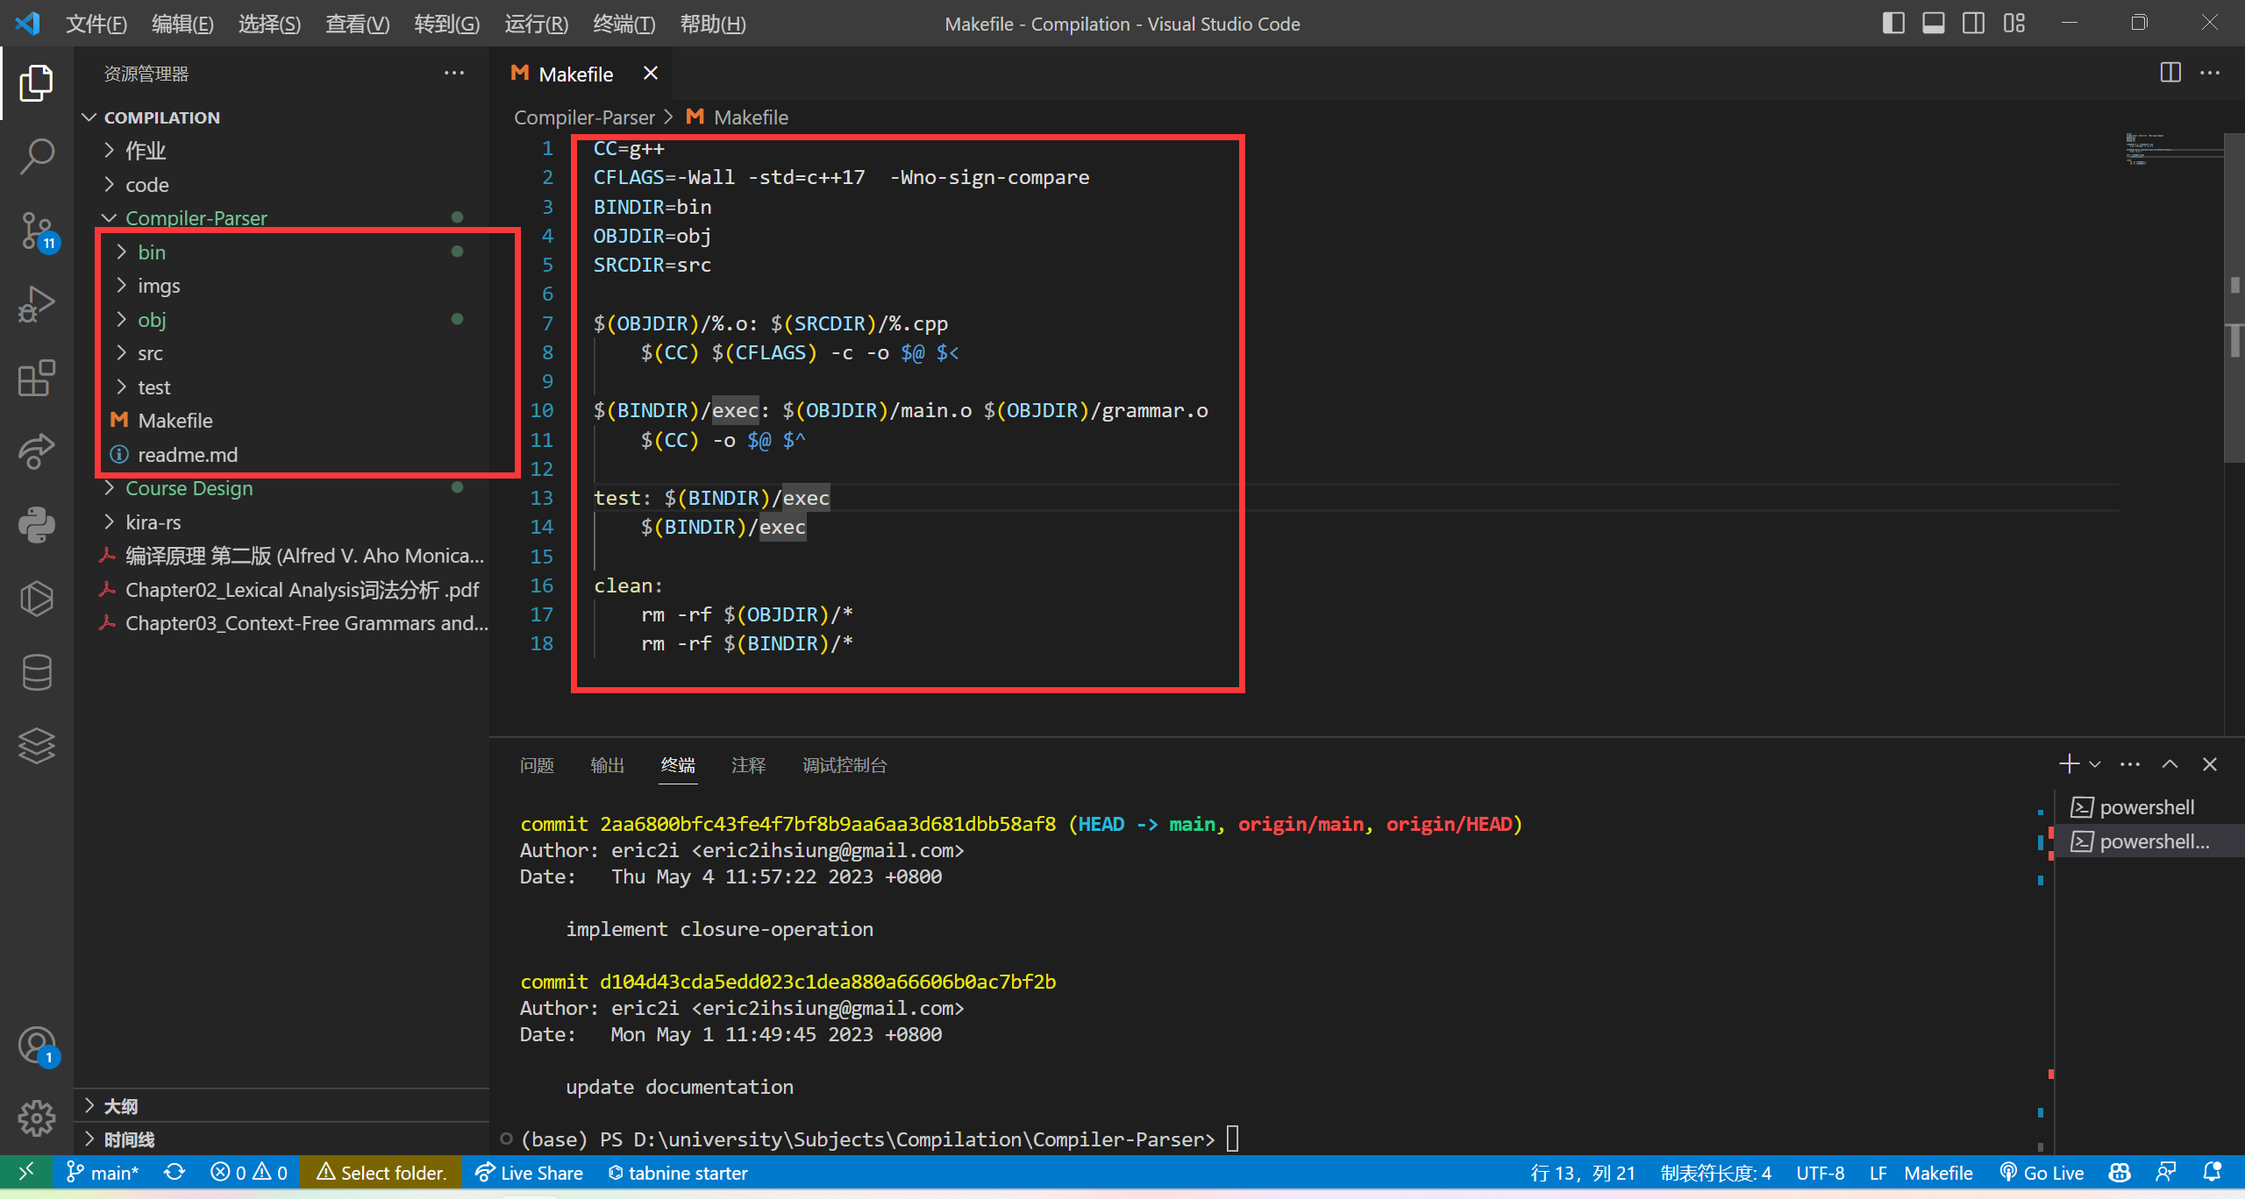Open the Extensions view
This screenshot has height=1199, width=2245.
click(36, 379)
